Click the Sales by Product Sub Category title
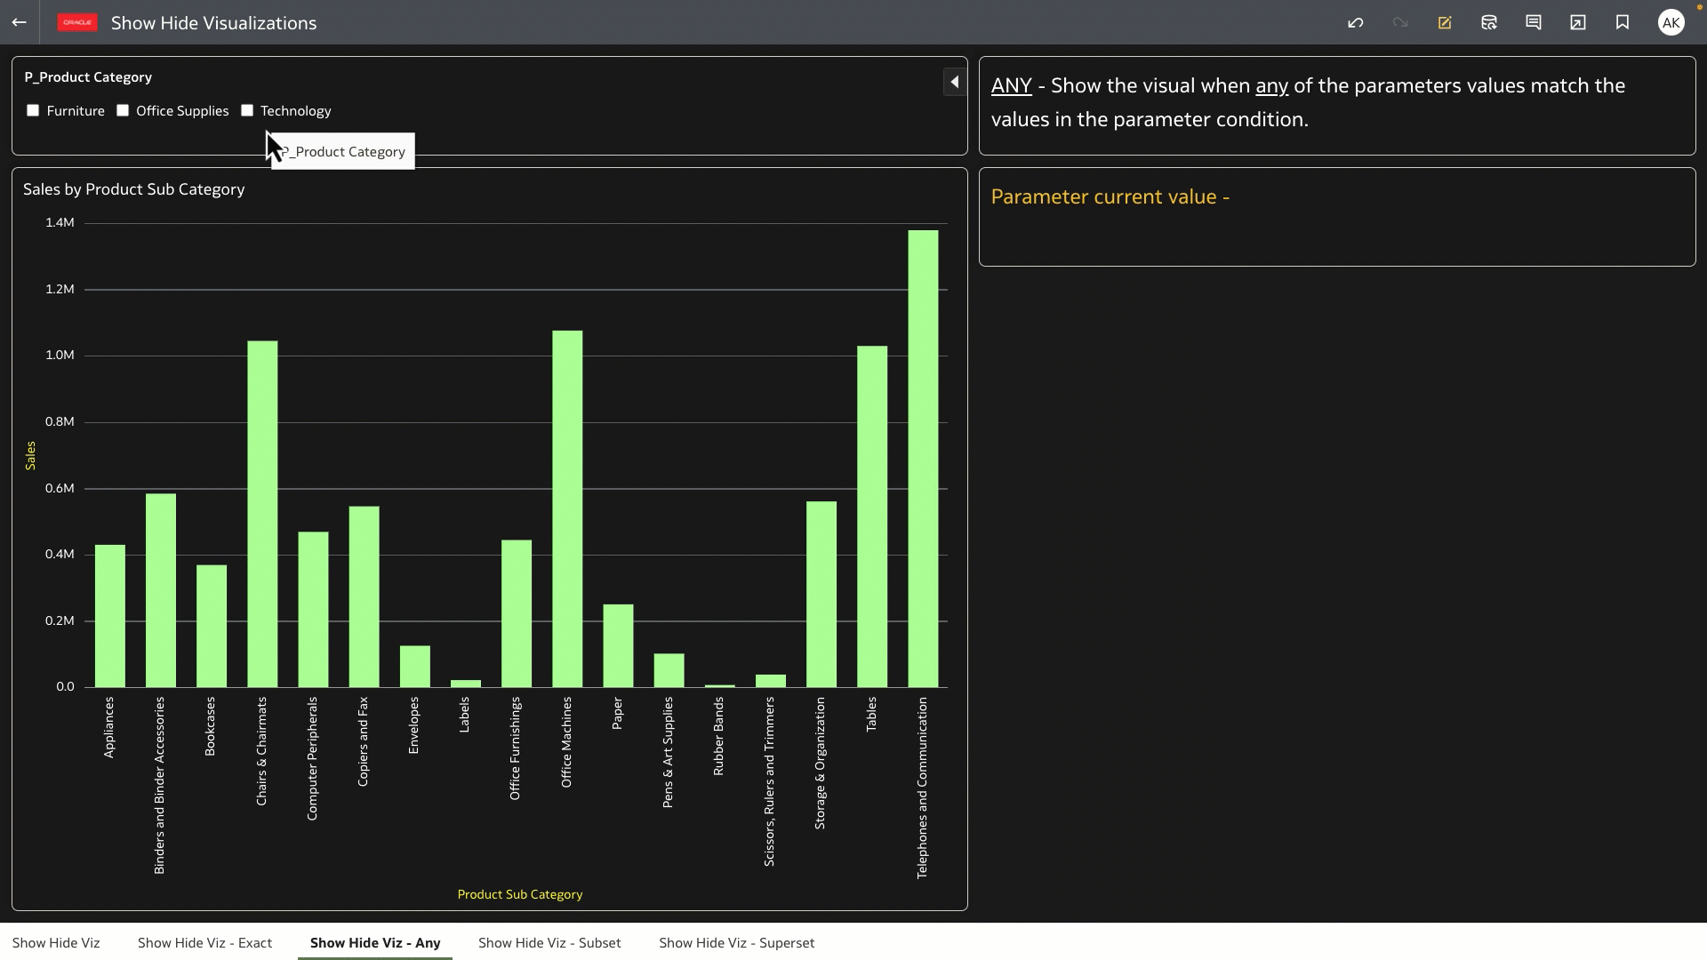 tap(133, 188)
